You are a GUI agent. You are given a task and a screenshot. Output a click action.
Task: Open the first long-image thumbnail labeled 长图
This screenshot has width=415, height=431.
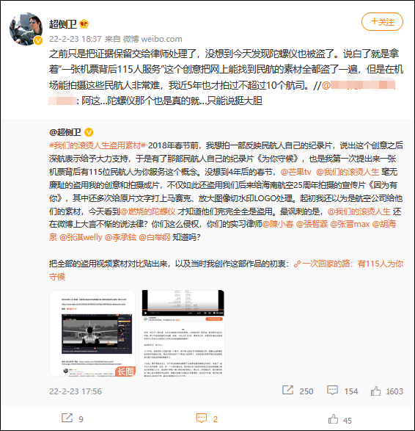92,333
